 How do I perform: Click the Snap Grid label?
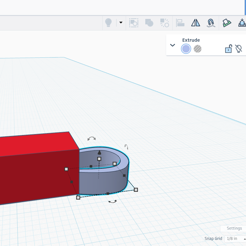(x=213, y=239)
